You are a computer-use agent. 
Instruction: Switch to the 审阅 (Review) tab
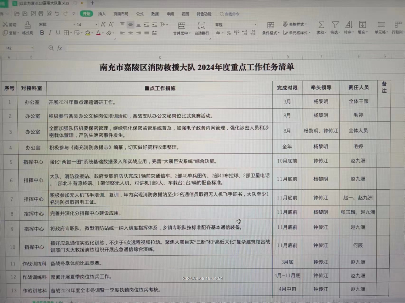170,14
